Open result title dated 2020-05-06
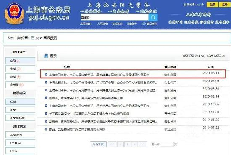The width and height of the screenshot is (231, 155). pos(103,82)
